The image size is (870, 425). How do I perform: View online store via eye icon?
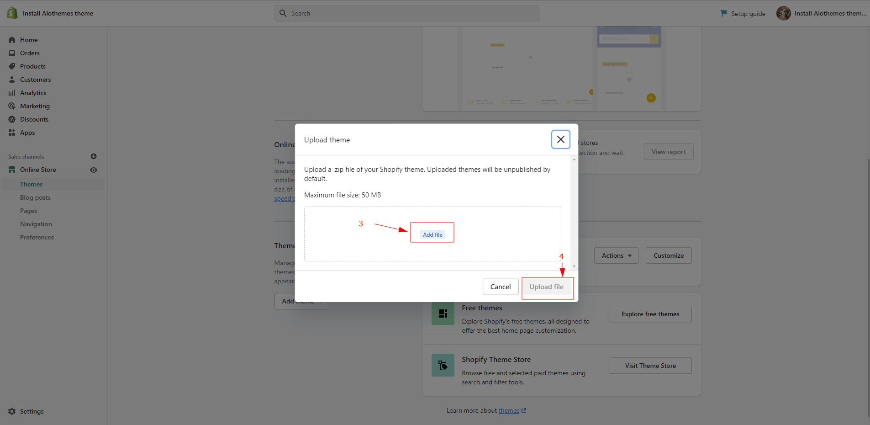coord(94,170)
